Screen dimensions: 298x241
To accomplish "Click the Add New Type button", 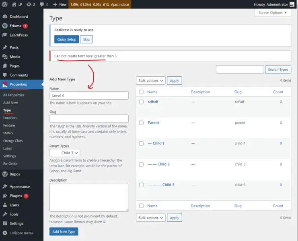I will (64, 232).
